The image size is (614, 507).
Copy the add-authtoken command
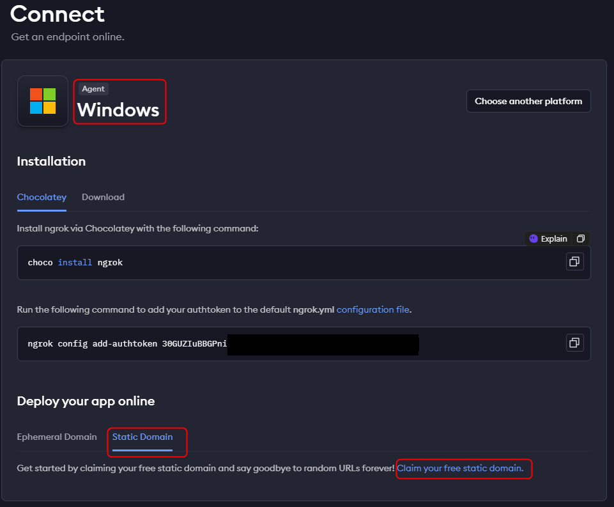(574, 343)
